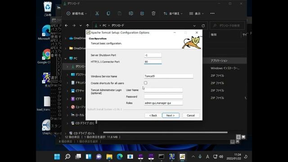The height and width of the screenshot is (162, 288).
Task: Click the Roles field
Action: [163, 103]
